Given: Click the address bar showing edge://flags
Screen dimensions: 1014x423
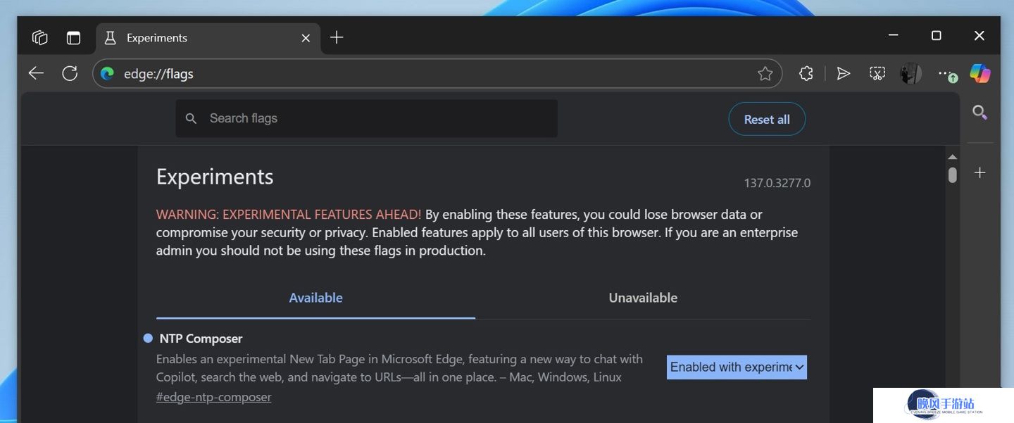Looking at the screenshot, I should pos(437,73).
